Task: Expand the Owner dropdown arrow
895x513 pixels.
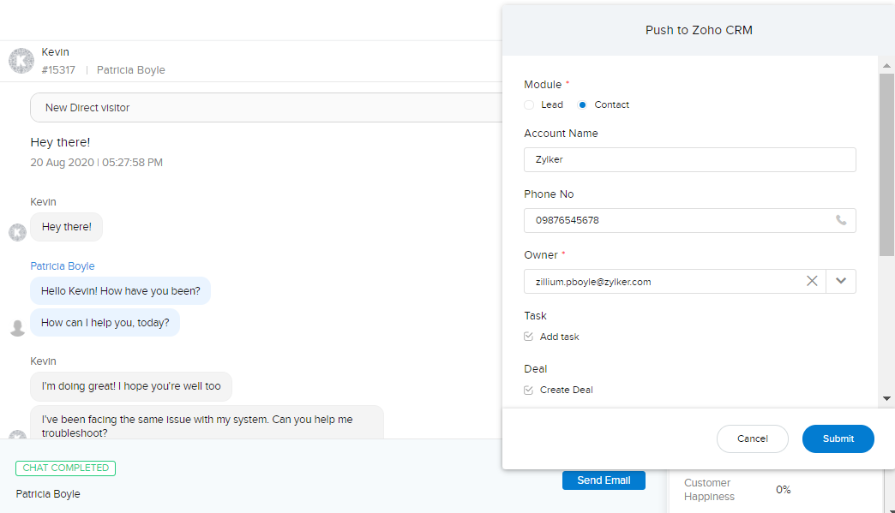Action: tap(841, 281)
